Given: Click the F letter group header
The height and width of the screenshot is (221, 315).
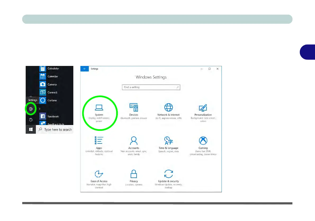Looking at the screenshot, I should 40,109.
